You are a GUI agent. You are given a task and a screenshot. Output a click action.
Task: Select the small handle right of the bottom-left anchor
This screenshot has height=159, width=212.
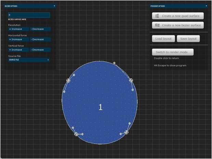tap(82, 134)
